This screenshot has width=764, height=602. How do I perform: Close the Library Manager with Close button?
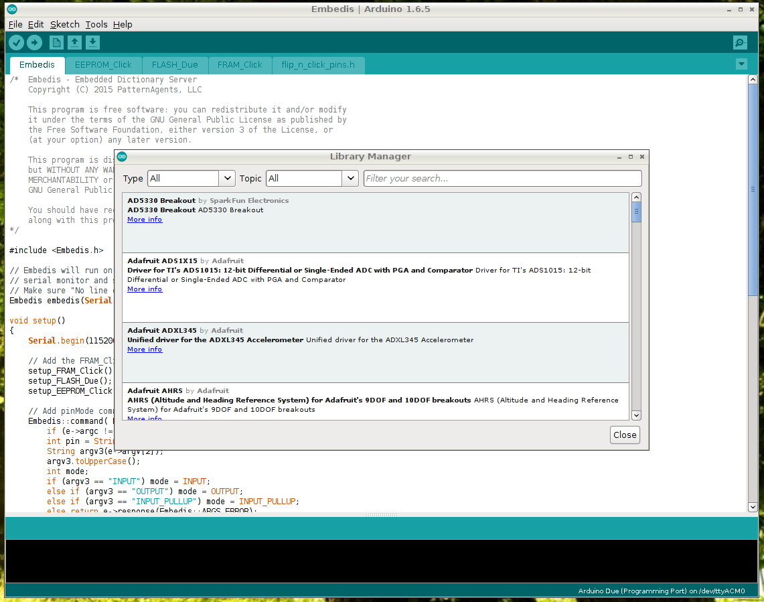point(625,435)
